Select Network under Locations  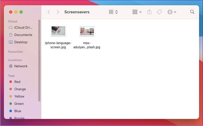click(x=18, y=66)
